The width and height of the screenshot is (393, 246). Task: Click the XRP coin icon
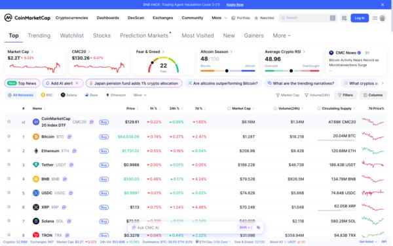[36, 207]
